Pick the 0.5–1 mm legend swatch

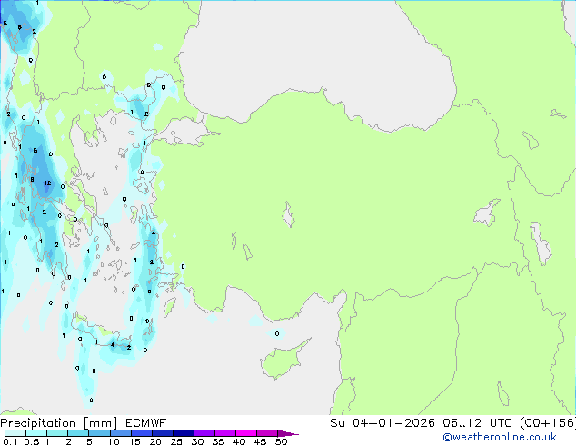(36, 433)
